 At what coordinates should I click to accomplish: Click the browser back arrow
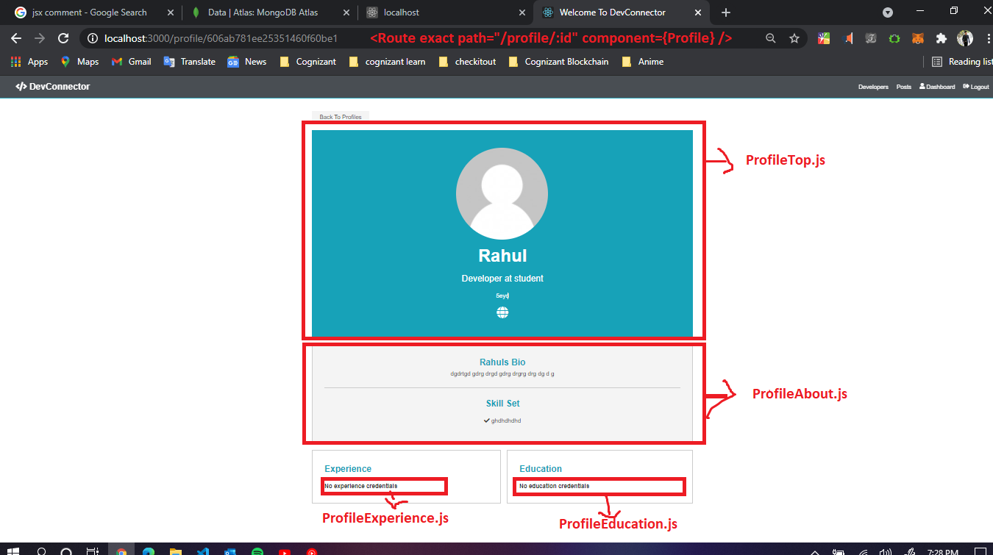pyautogui.click(x=16, y=37)
